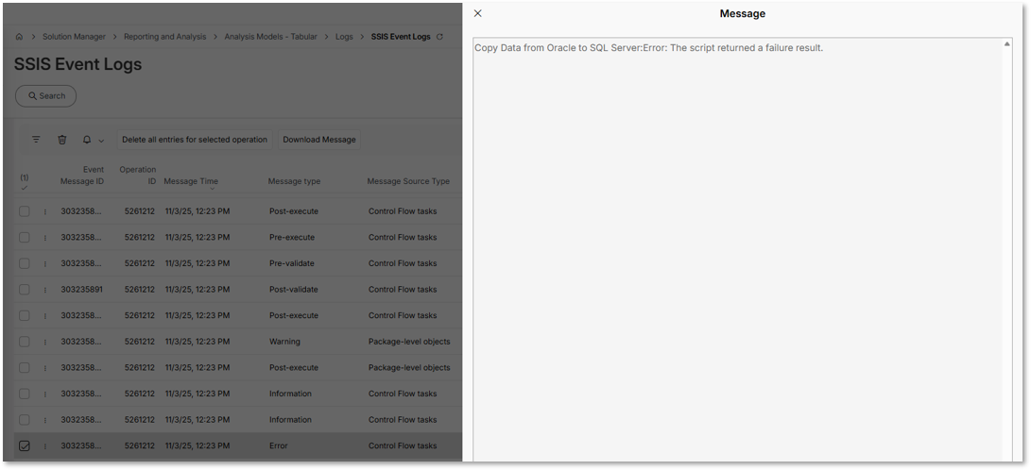
Task: Sort by Message Source Type column header
Action: tap(408, 181)
